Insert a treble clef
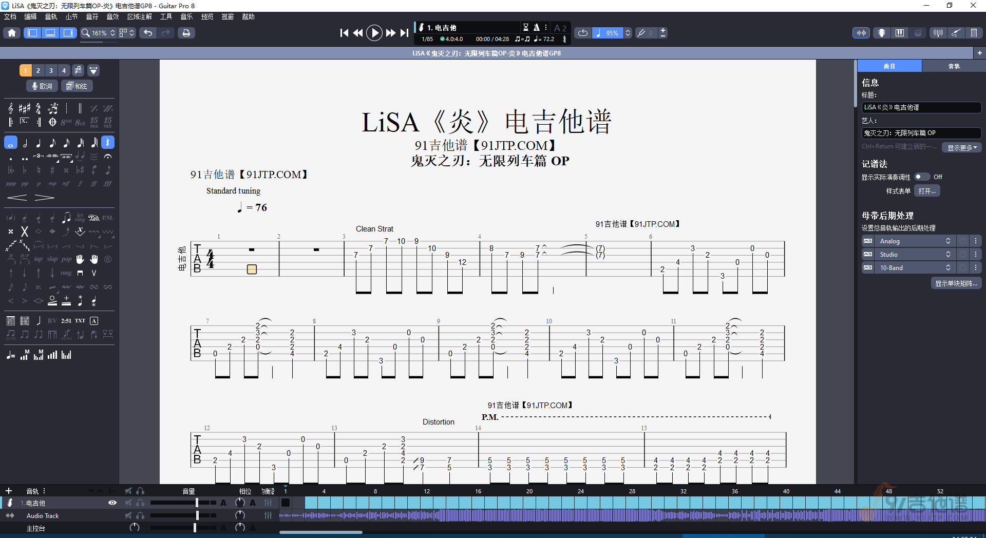The width and height of the screenshot is (986, 538). point(11,108)
